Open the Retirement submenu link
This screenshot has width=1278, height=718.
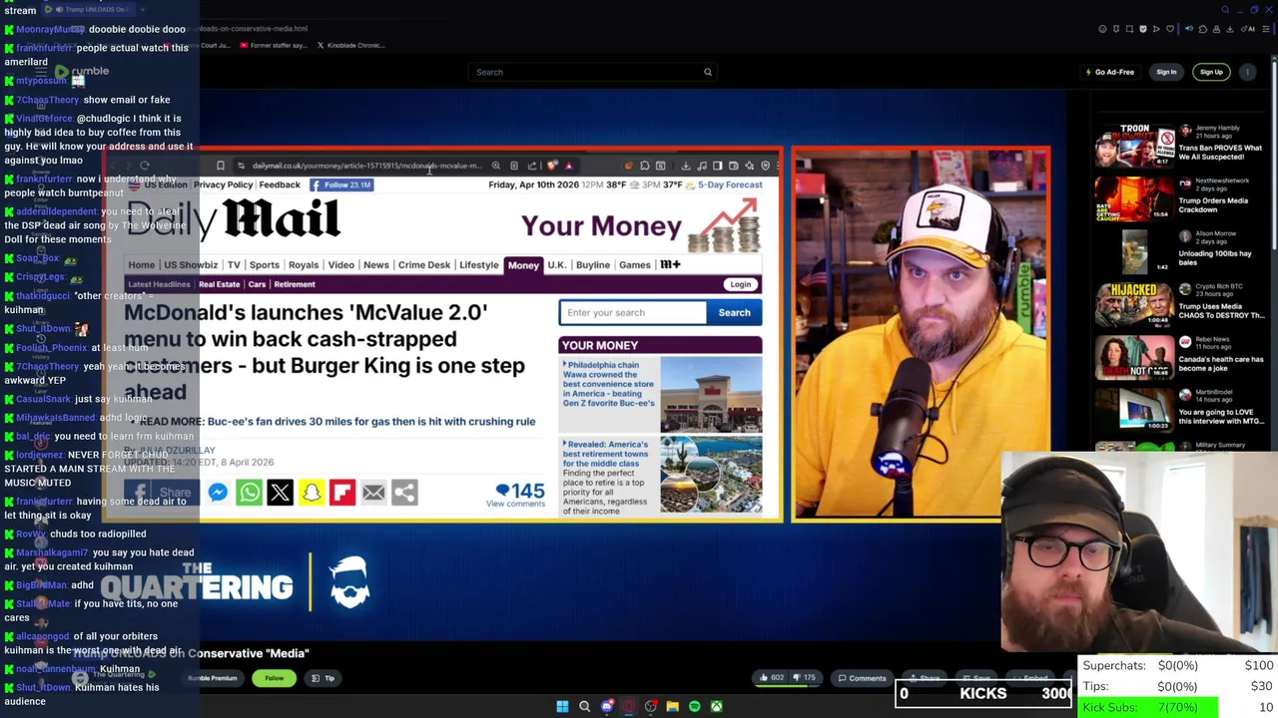tap(295, 284)
